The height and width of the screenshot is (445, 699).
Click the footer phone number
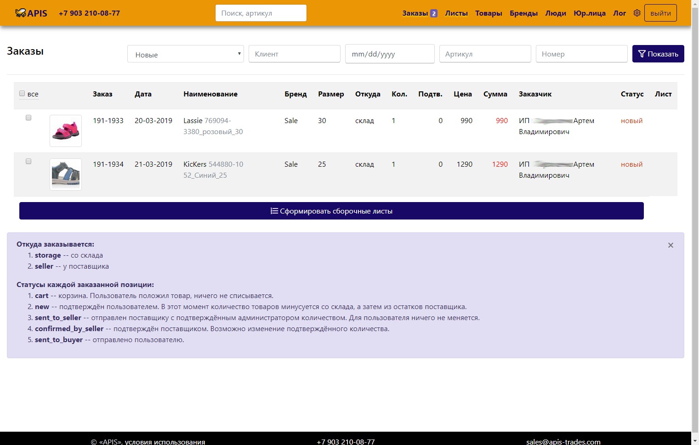tap(346, 441)
